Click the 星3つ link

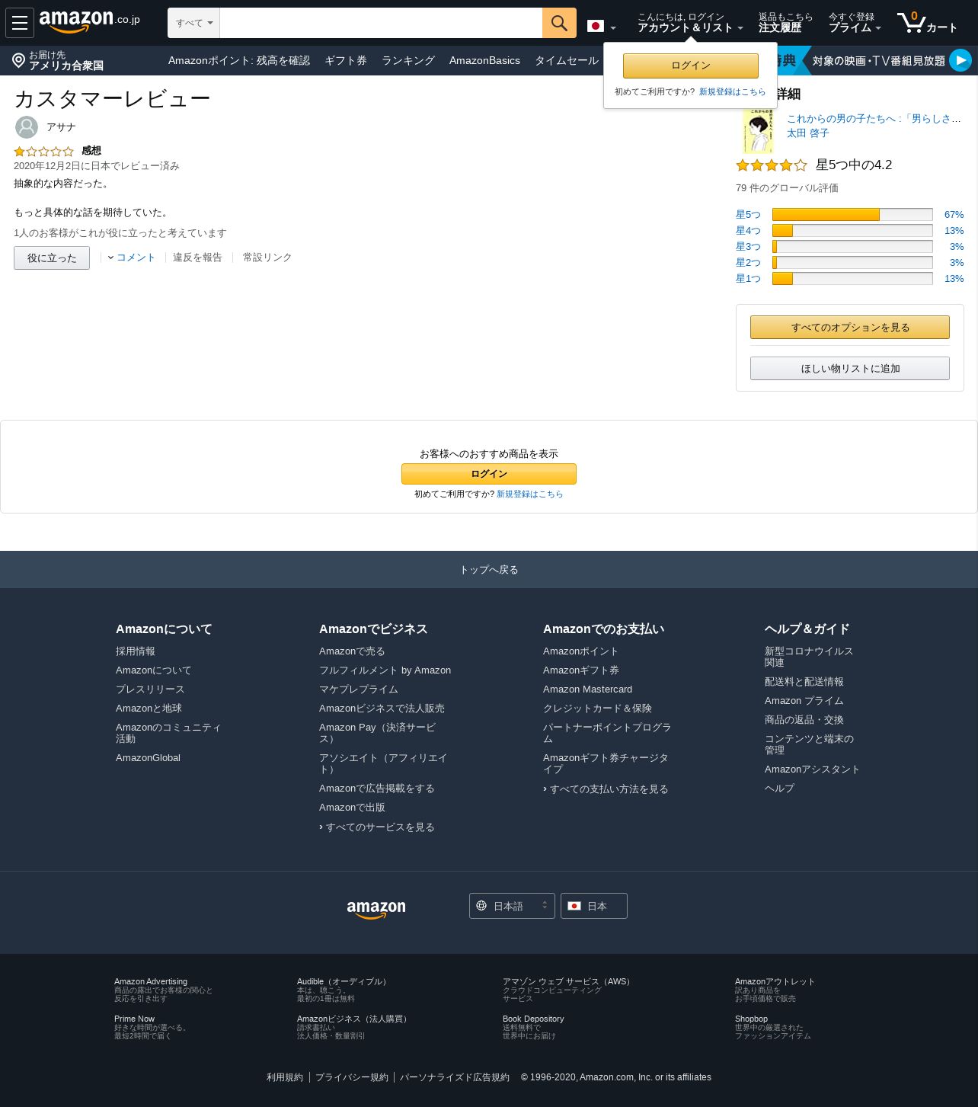click(x=748, y=247)
